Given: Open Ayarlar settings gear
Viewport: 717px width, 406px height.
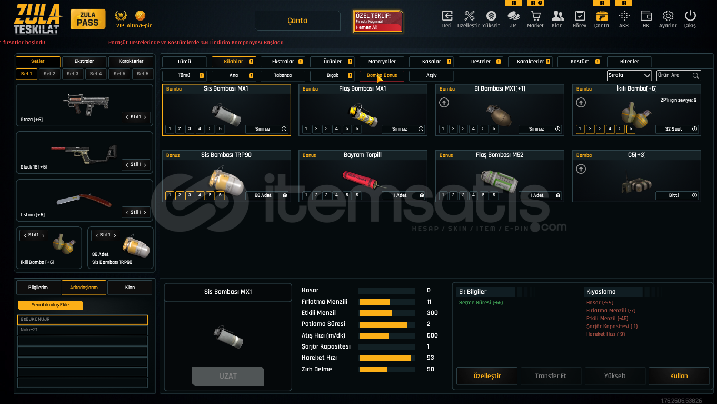Looking at the screenshot, I should click(668, 16).
